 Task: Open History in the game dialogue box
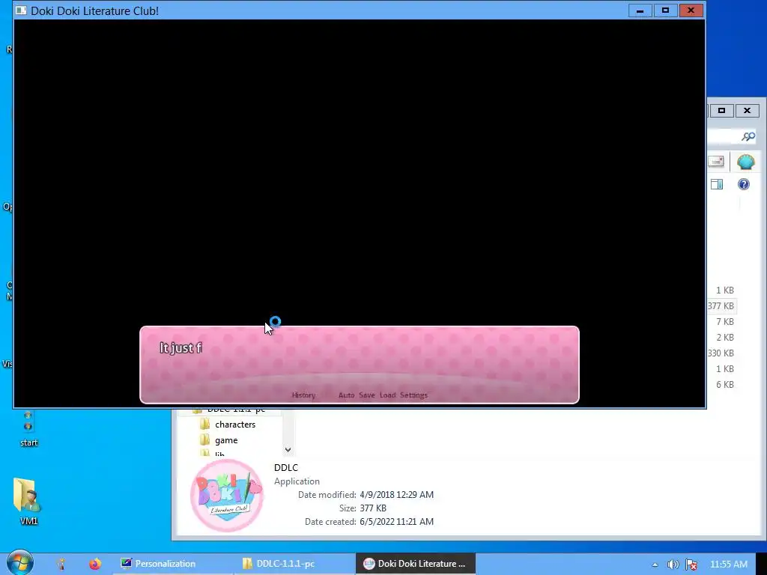303,395
